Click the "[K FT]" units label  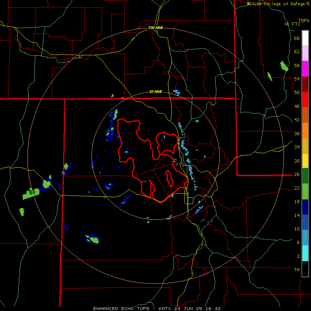click(x=292, y=24)
